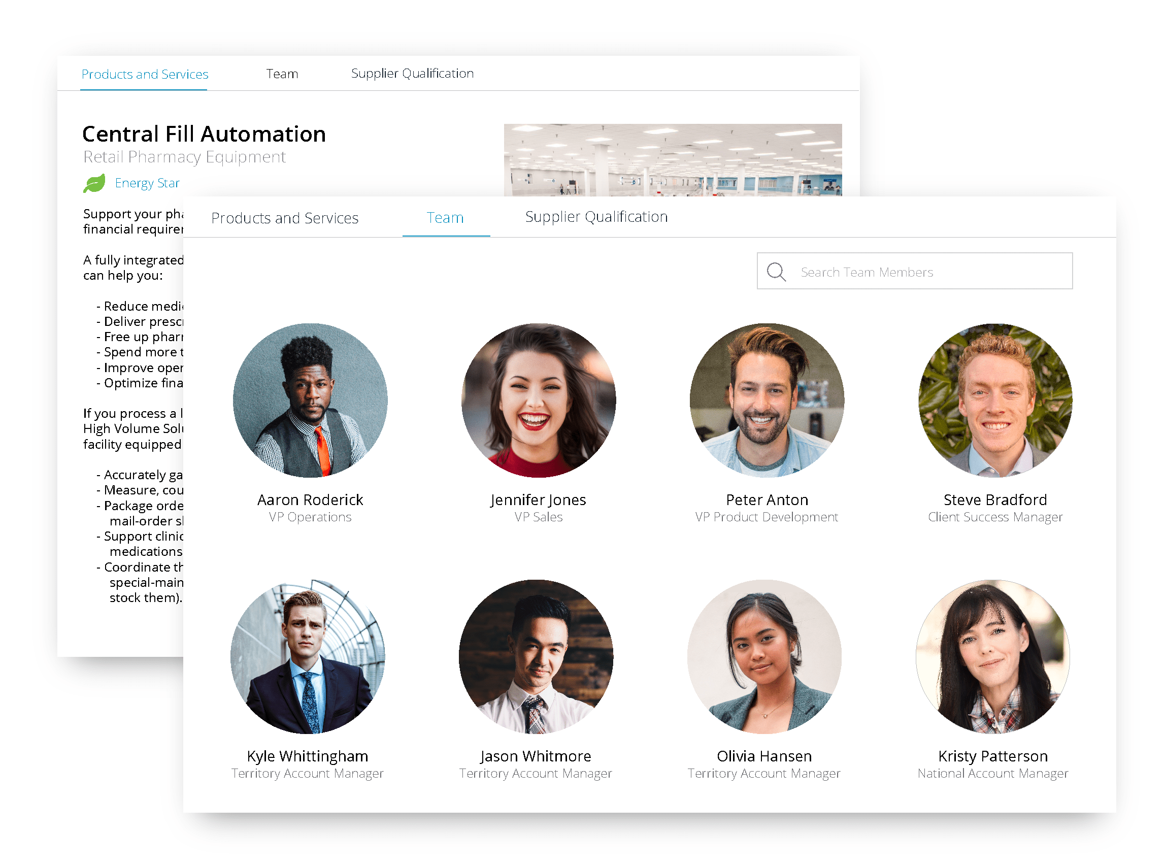This screenshot has width=1165, height=866.
Task: Open Kyle Whittingham's profile photo
Action: coord(308,656)
